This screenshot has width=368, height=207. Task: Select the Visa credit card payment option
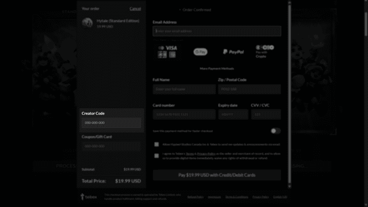pos(167,52)
